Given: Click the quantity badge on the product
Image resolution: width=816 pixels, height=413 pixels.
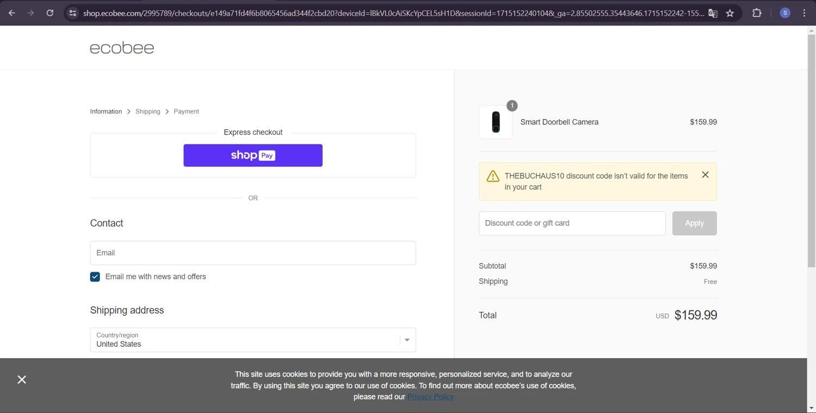Looking at the screenshot, I should pos(512,105).
